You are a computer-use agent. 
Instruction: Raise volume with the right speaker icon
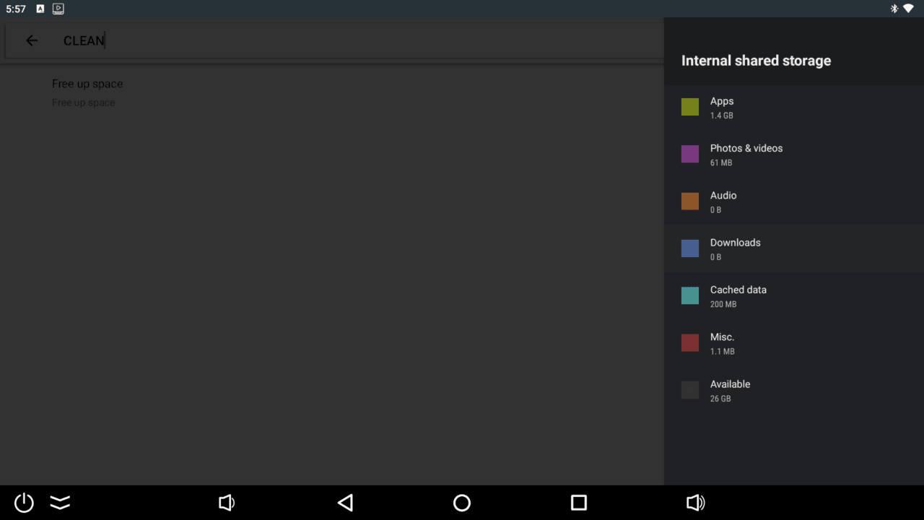[695, 503]
